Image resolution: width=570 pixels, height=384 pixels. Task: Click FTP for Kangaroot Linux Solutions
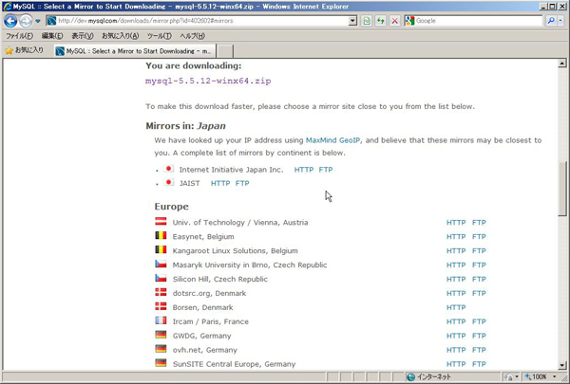(x=479, y=251)
